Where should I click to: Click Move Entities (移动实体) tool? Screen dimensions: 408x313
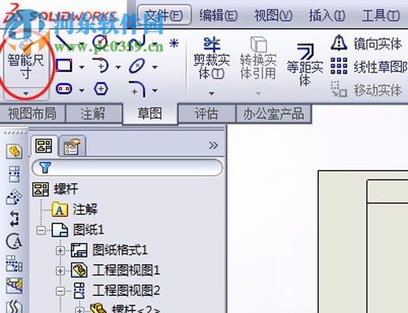point(366,90)
